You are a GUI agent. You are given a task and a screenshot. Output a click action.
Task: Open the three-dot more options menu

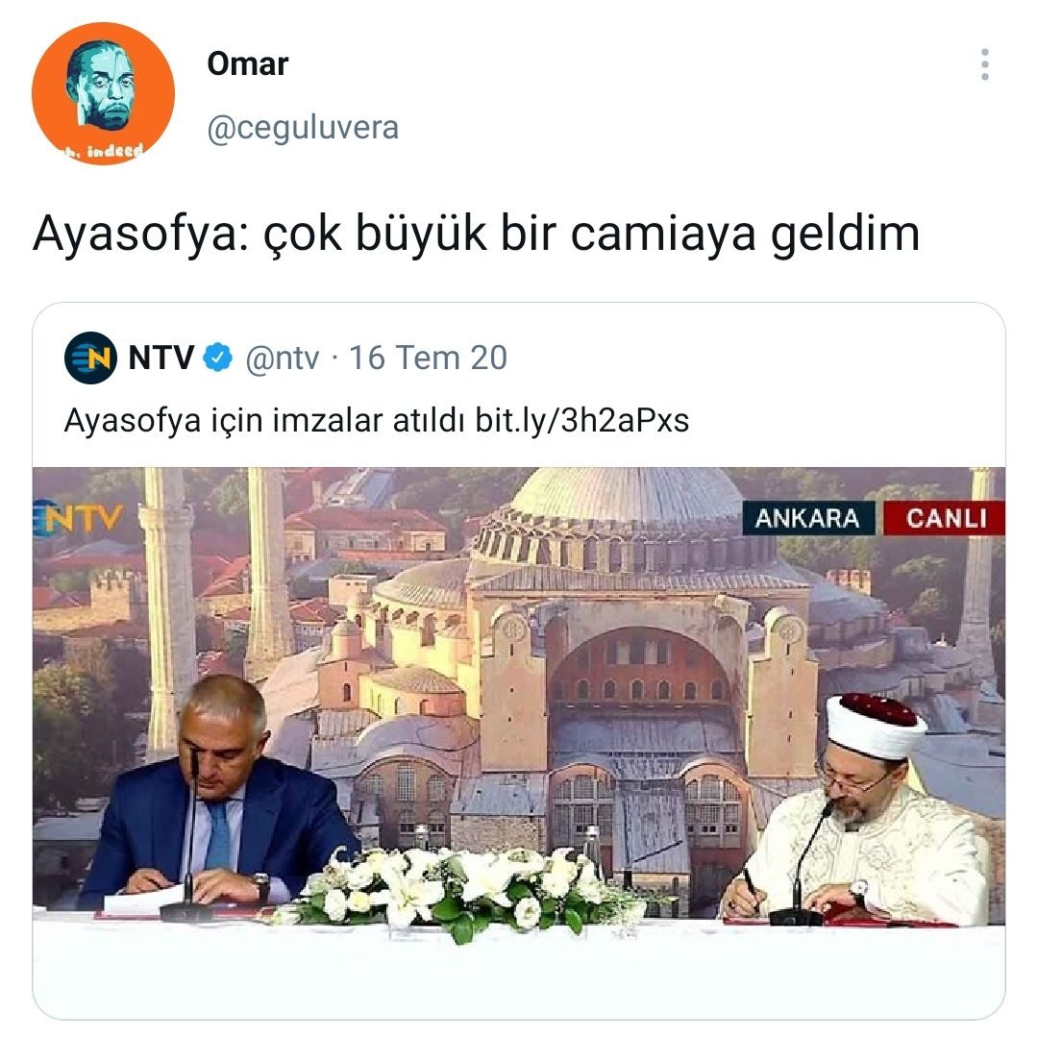984,64
